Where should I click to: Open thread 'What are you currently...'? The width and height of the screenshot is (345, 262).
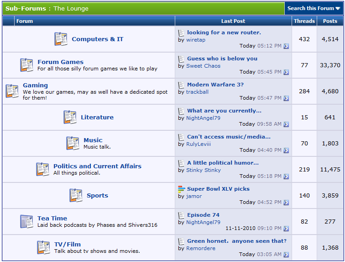click(224, 111)
